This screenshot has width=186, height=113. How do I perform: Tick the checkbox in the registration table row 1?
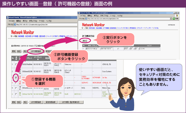coord(118,49)
